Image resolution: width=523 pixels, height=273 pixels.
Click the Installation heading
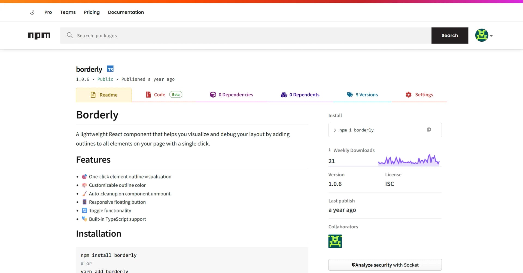(x=99, y=234)
